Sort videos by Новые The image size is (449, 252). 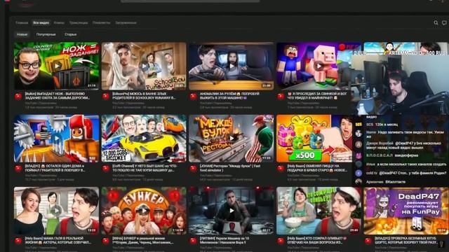coord(22,34)
